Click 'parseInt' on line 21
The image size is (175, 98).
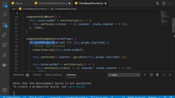pyautogui.click(x=80, y=57)
